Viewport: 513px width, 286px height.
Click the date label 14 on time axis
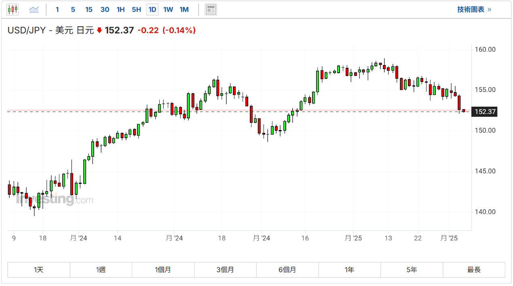[118, 238]
